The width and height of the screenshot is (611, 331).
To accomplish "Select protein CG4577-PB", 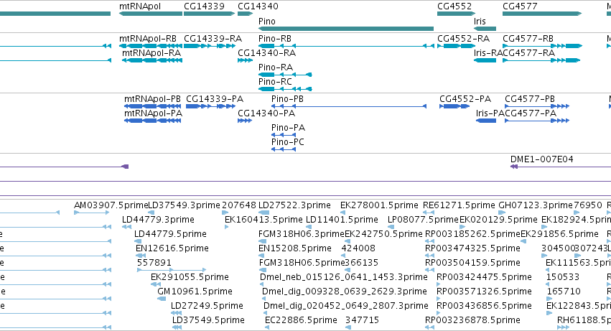I will coord(530,99).
